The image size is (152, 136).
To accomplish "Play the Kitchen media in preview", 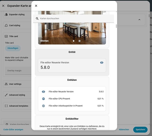I will [x=74, y=41].
